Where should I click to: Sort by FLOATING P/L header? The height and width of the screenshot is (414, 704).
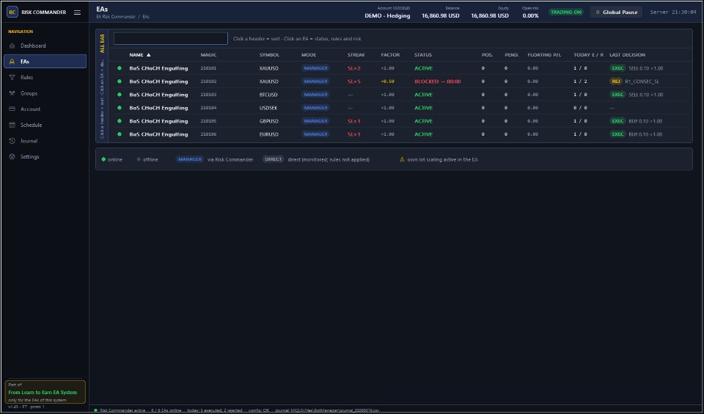[x=544, y=55]
